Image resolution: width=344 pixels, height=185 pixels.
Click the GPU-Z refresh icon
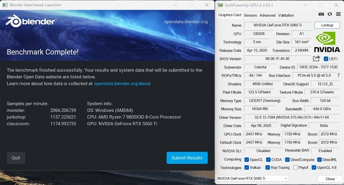[x=330, y=14]
